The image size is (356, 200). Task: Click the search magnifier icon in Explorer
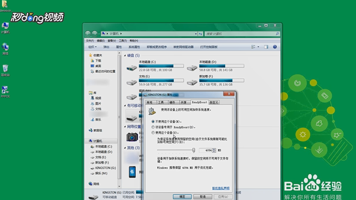click(x=277, y=34)
